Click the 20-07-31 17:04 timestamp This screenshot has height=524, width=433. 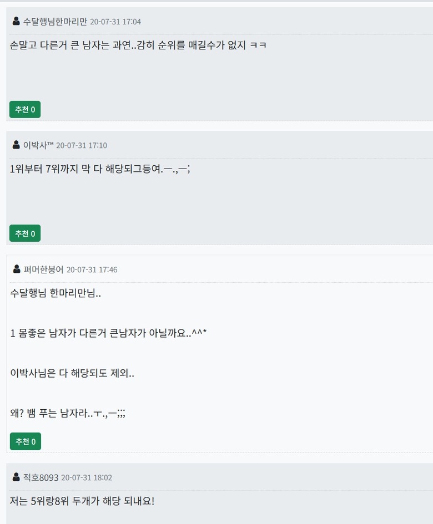(115, 22)
